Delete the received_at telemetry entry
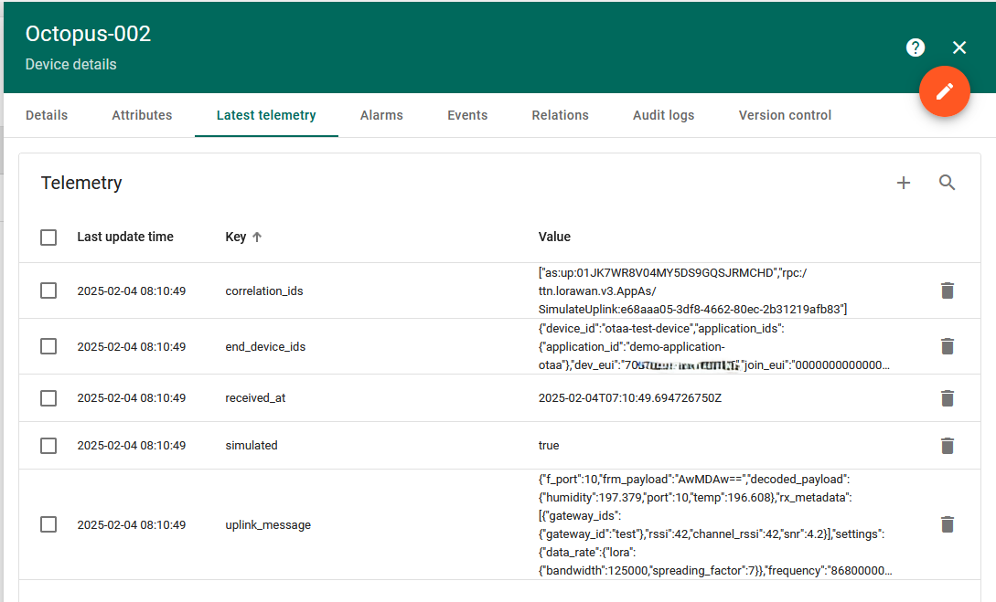The image size is (996, 602). tap(948, 397)
